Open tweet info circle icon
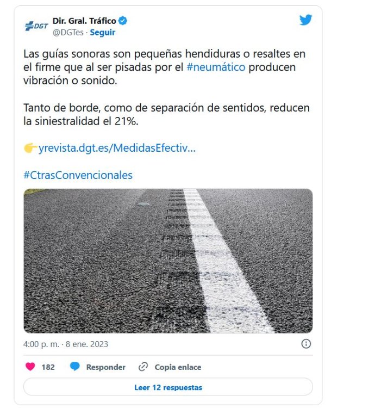375x408 pixels. pyautogui.click(x=306, y=344)
